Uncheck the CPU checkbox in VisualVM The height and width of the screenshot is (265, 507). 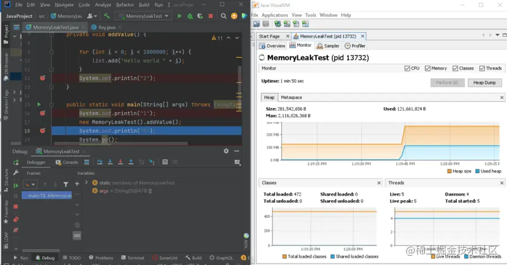(x=407, y=68)
